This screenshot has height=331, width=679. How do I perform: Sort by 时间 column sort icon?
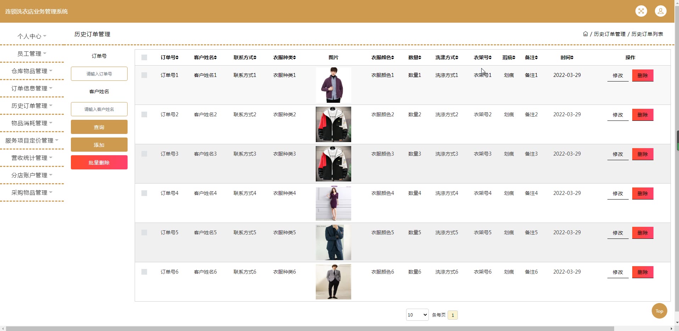(572, 57)
